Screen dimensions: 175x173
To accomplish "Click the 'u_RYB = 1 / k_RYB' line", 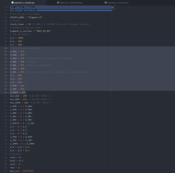I will [21, 137].
